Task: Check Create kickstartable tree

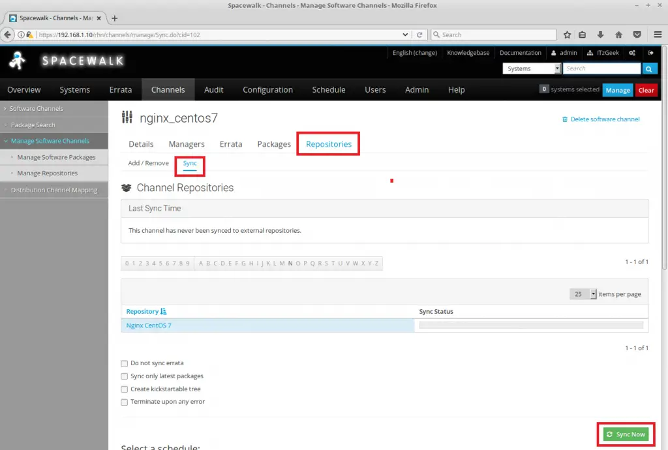Action: (x=125, y=389)
